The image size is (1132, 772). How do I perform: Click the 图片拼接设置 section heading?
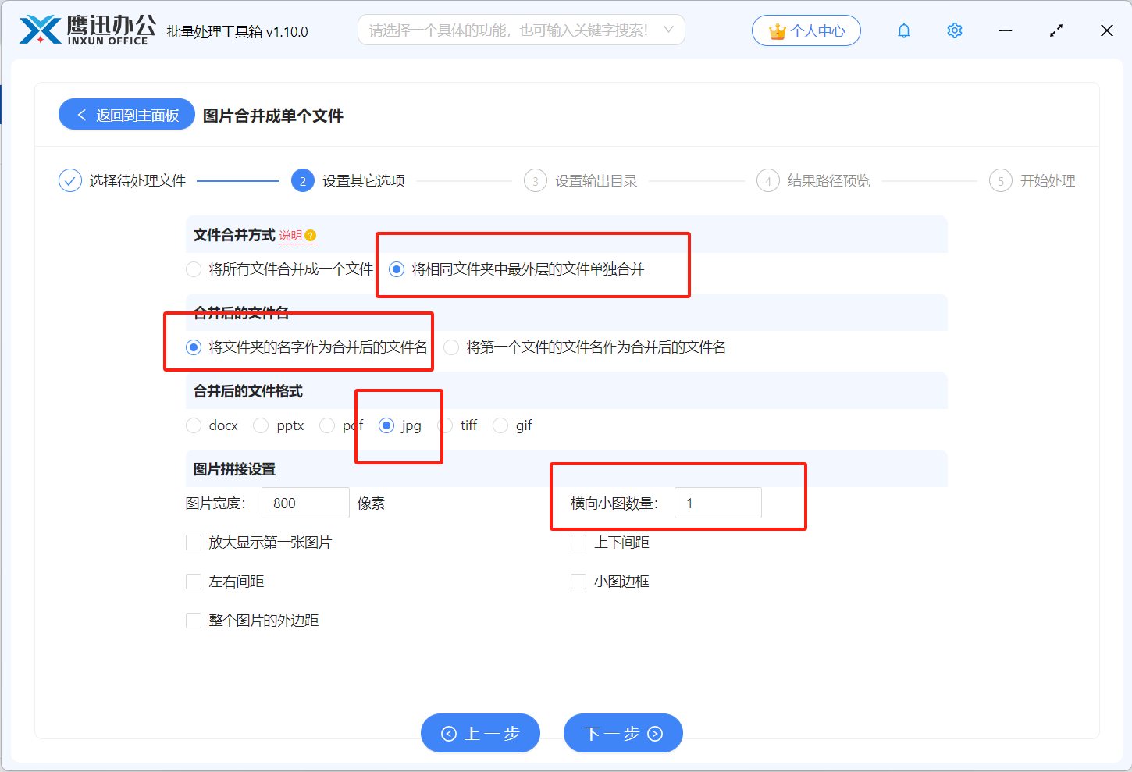point(234,469)
